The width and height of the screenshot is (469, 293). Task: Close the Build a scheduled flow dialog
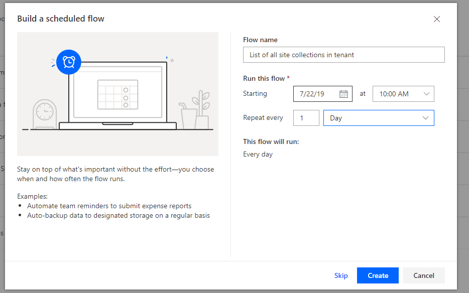pyautogui.click(x=436, y=19)
